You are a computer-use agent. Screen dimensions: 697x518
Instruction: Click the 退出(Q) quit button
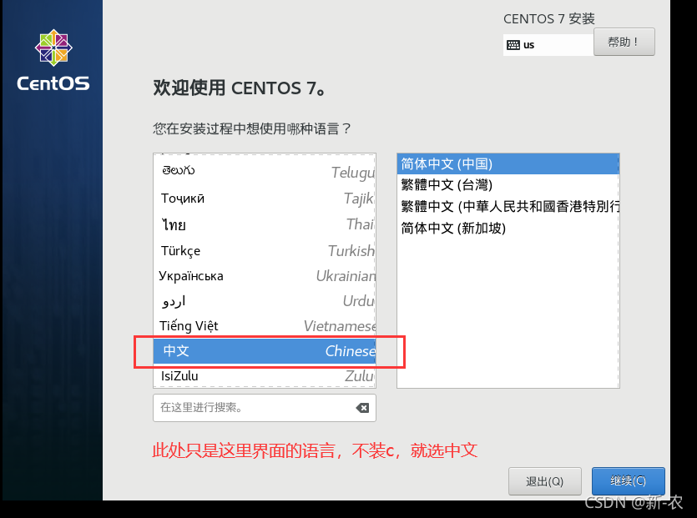pyautogui.click(x=544, y=481)
